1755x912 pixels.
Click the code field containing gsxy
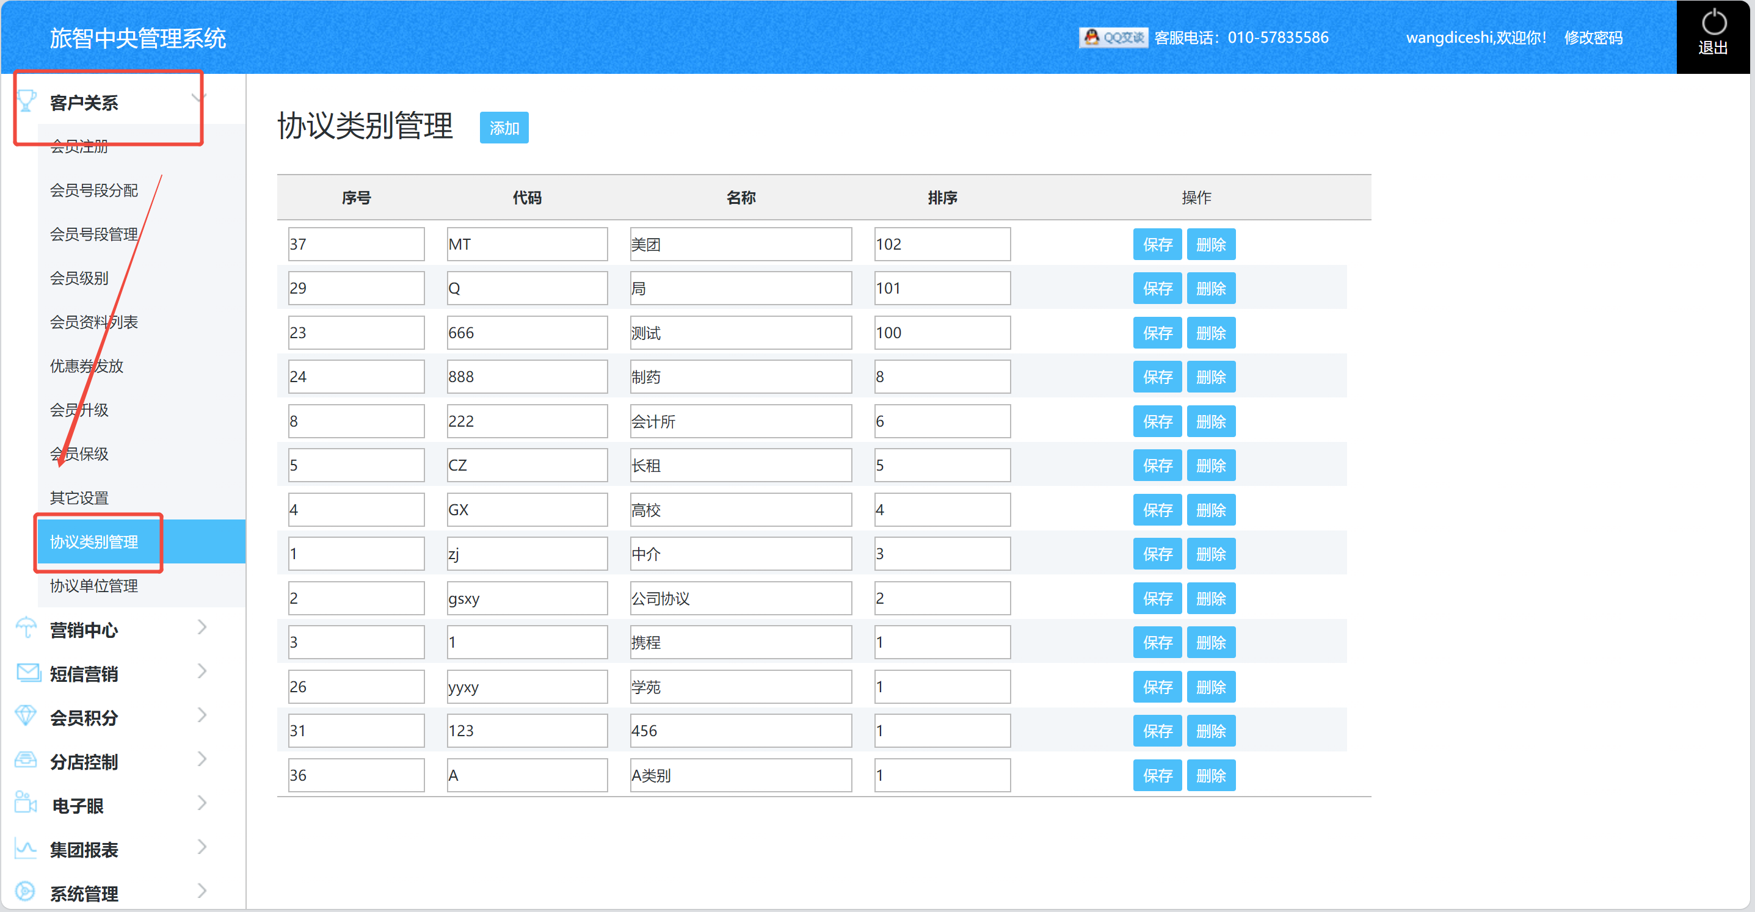(x=526, y=599)
